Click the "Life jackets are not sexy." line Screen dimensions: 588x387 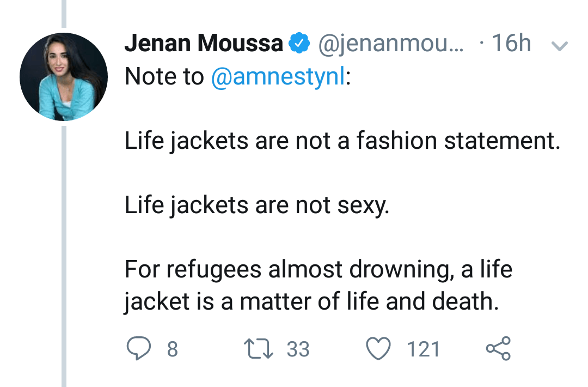coord(257,205)
